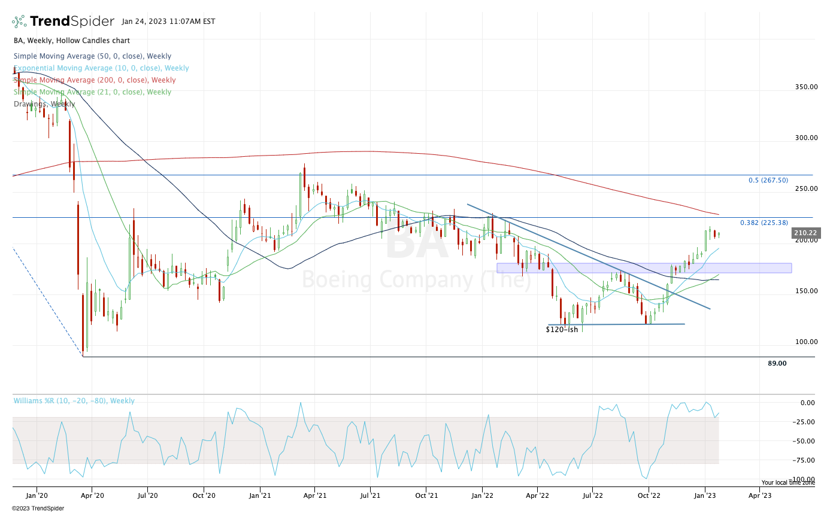Click the purple shaded support zone rectangle
This screenshot has height=514, width=833.
click(644, 268)
